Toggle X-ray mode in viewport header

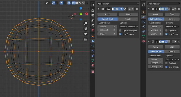pos(69,3)
